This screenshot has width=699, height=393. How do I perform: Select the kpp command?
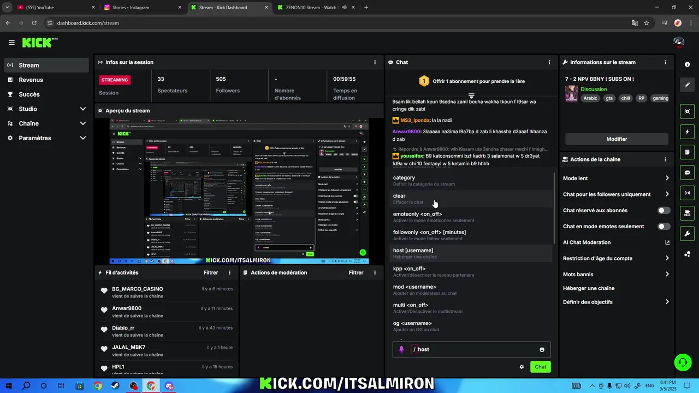coord(472,271)
